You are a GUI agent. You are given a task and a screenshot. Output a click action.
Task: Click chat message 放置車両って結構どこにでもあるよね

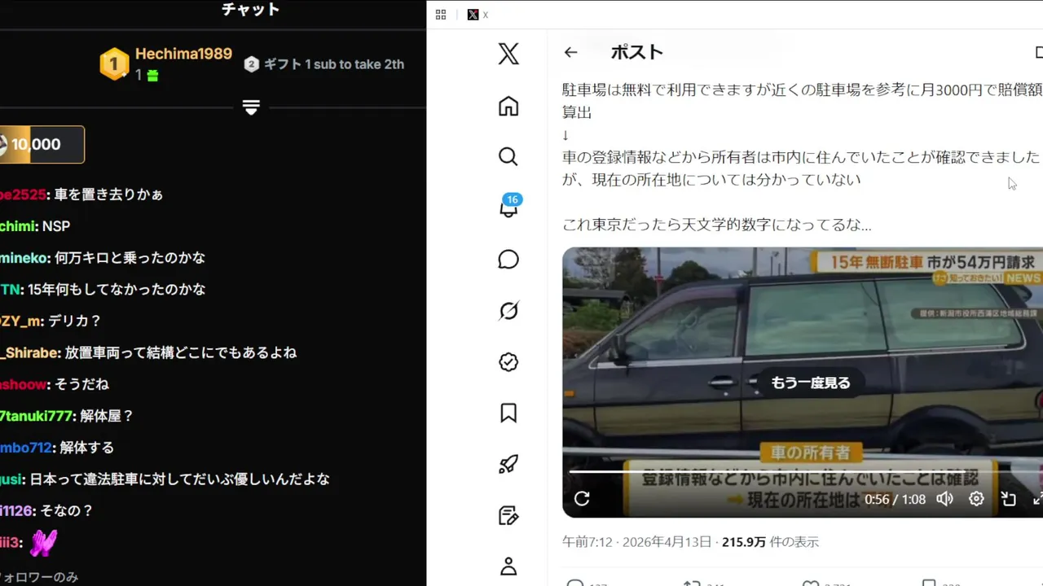pos(181,353)
